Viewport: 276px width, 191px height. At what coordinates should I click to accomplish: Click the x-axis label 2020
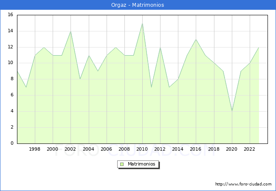pyautogui.click(x=232, y=149)
